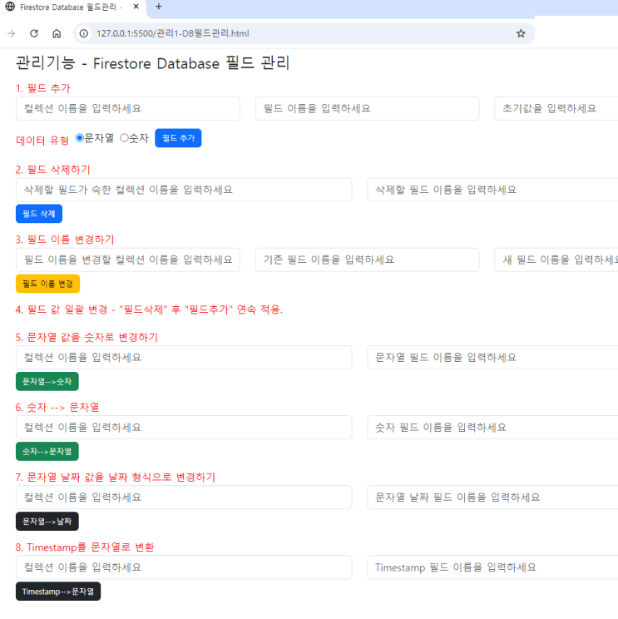
Task: Select the Firestore Database 필드관리 tab
Action: point(71,7)
